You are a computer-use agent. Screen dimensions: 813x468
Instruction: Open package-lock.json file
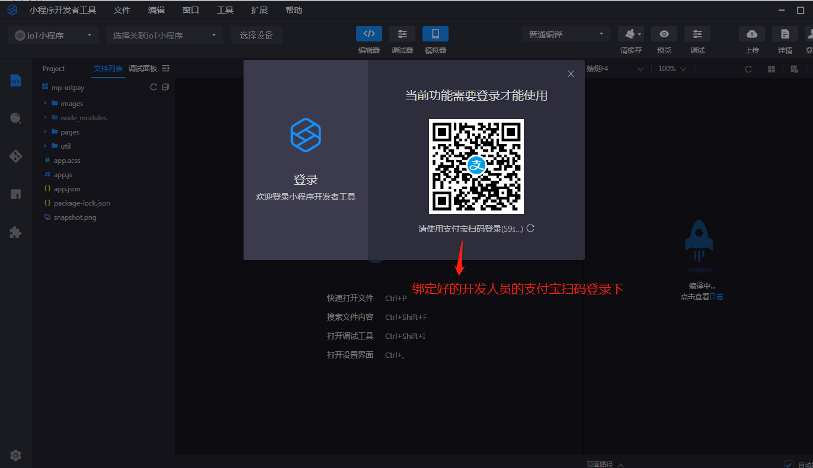(x=82, y=203)
